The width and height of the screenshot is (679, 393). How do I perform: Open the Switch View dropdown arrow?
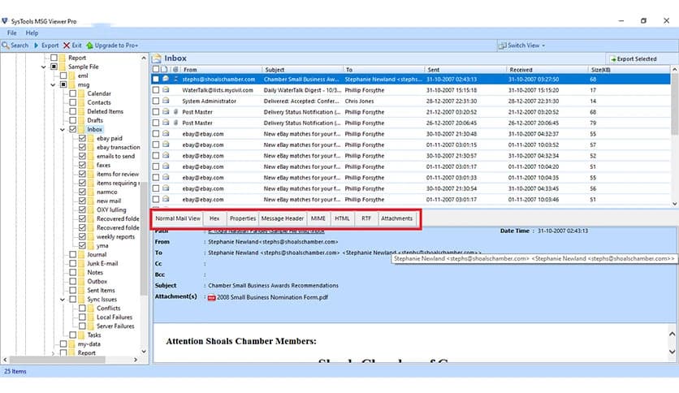[543, 45]
